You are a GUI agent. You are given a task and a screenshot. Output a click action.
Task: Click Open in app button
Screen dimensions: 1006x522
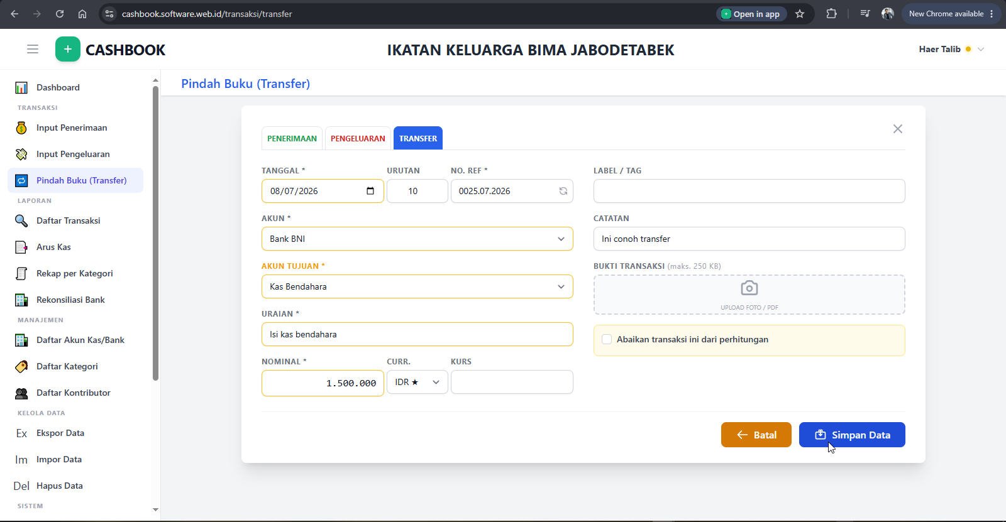751,14
